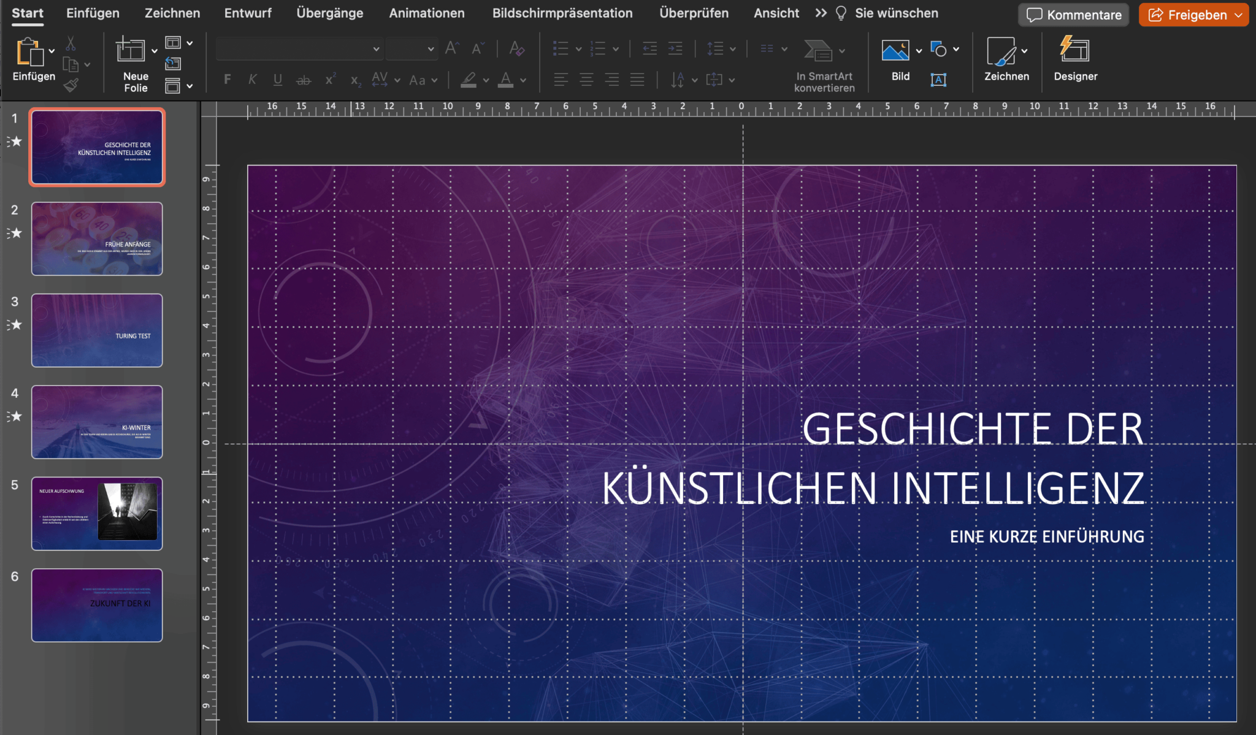
Task: Click the Justify text icon
Action: point(637,80)
